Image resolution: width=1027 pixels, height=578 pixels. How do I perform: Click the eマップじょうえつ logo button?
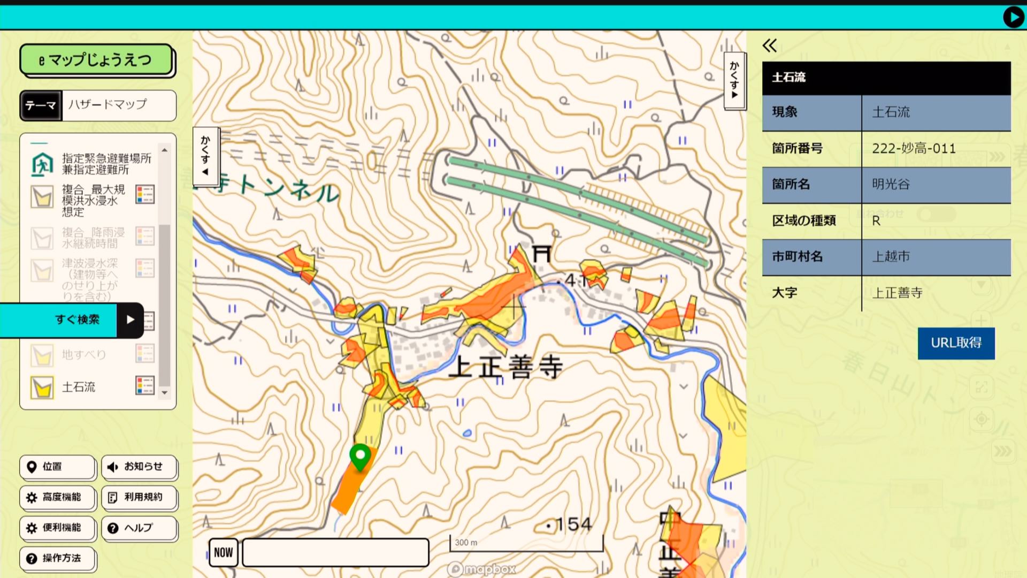pos(97,59)
